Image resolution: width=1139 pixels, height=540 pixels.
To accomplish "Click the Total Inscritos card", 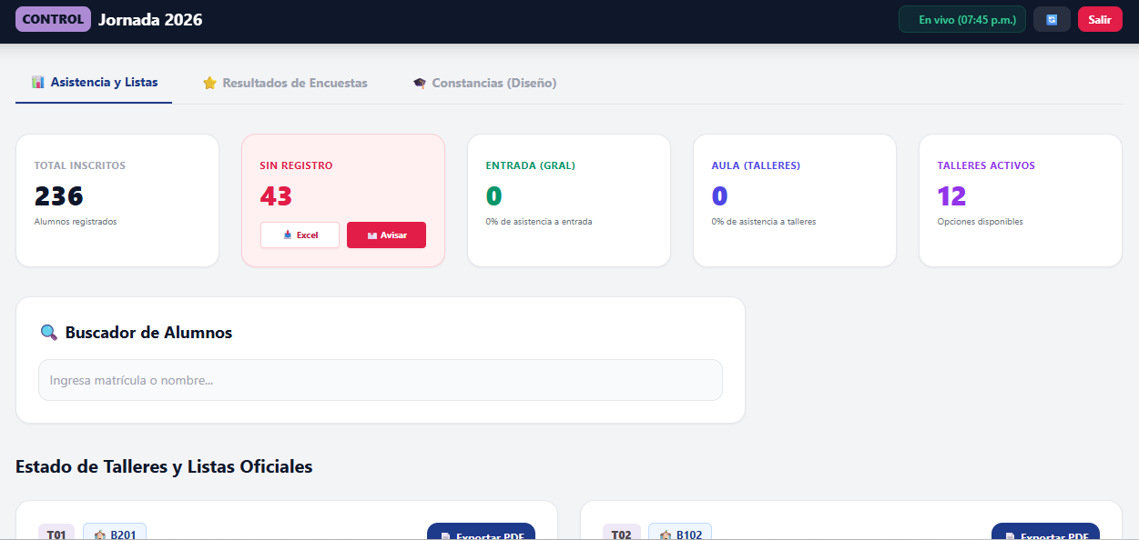I will (117, 201).
